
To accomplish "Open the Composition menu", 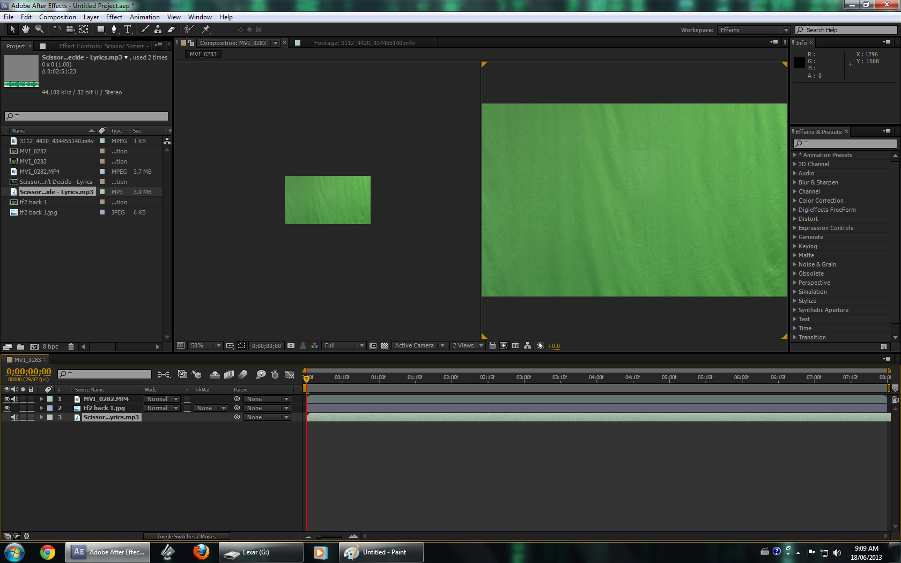I will click(x=57, y=17).
